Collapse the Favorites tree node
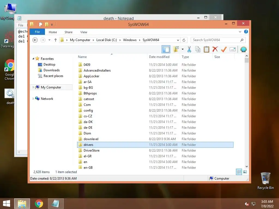 coord(33,59)
